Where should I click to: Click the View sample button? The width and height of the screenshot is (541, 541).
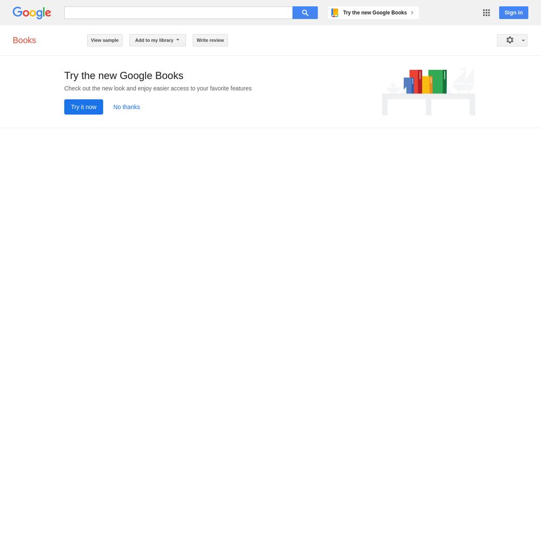pyautogui.click(x=104, y=40)
